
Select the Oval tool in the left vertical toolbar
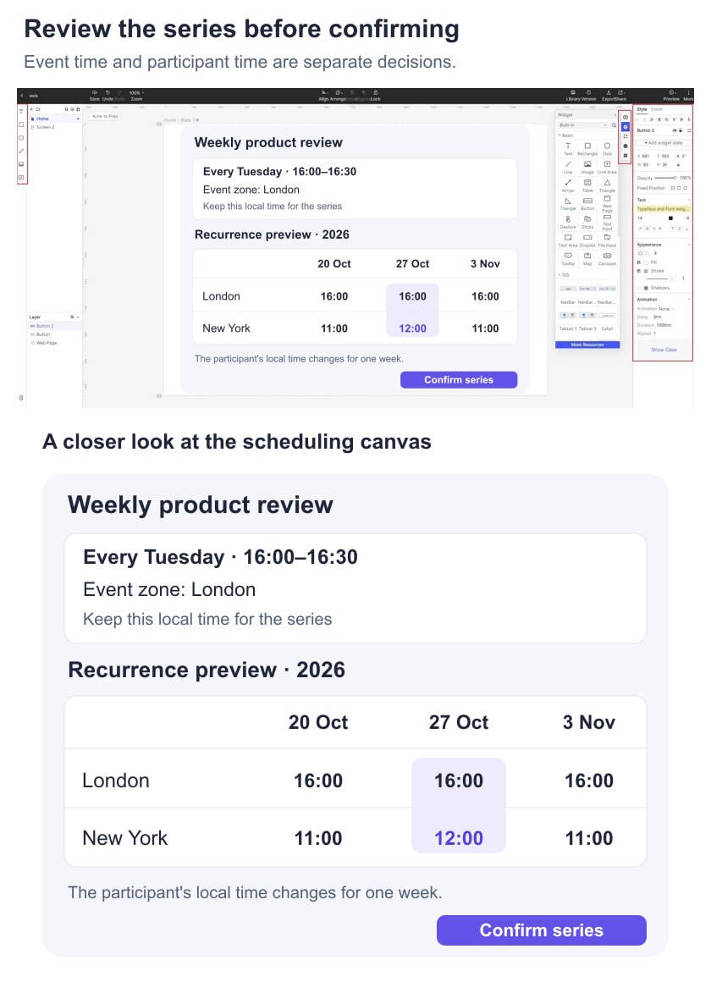click(x=21, y=137)
